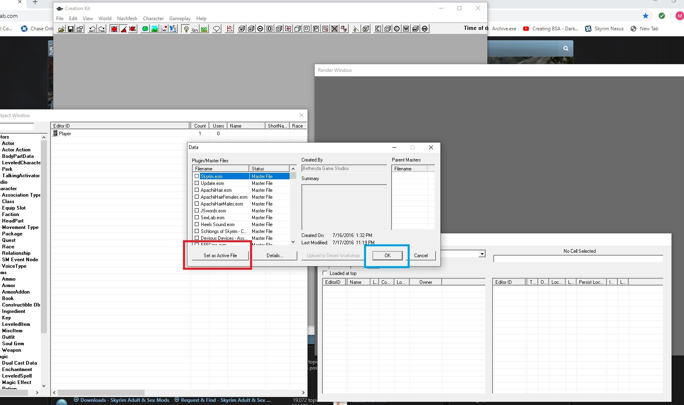The width and height of the screenshot is (684, 405).
Task: Click the square C toolbar icon
Action: click(x=378, y=29)
